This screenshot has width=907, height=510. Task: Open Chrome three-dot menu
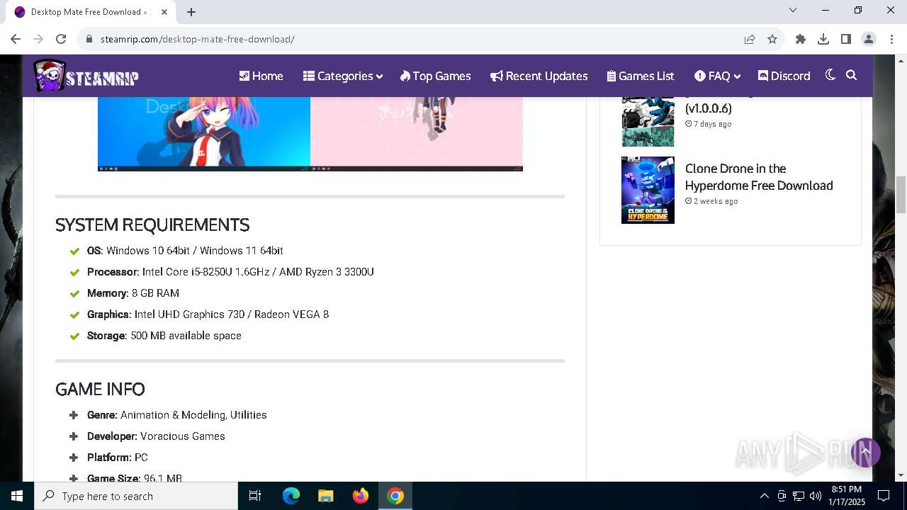[891, 39]
